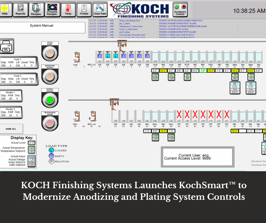Click the 6.6" level under tank 140
This screenshot has height=223, width=266.
pos(155,131)
